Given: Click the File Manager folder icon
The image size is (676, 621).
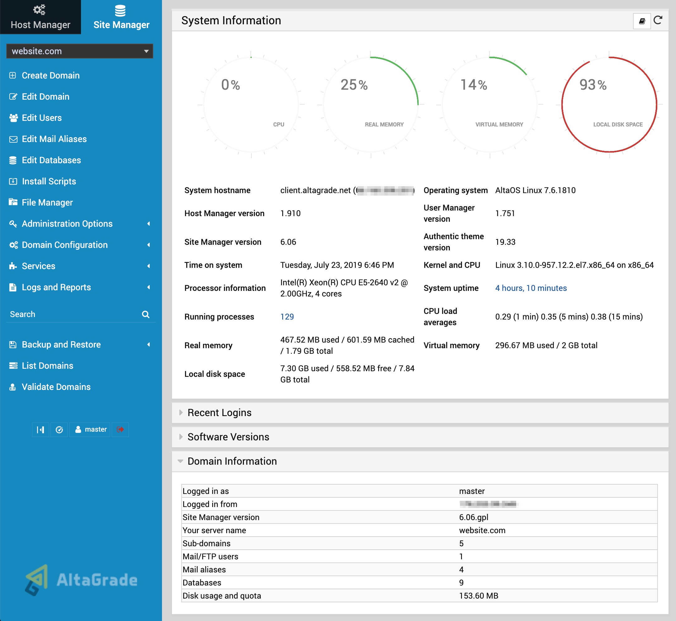Looking at the screenshot, I should tap(13, 202).
